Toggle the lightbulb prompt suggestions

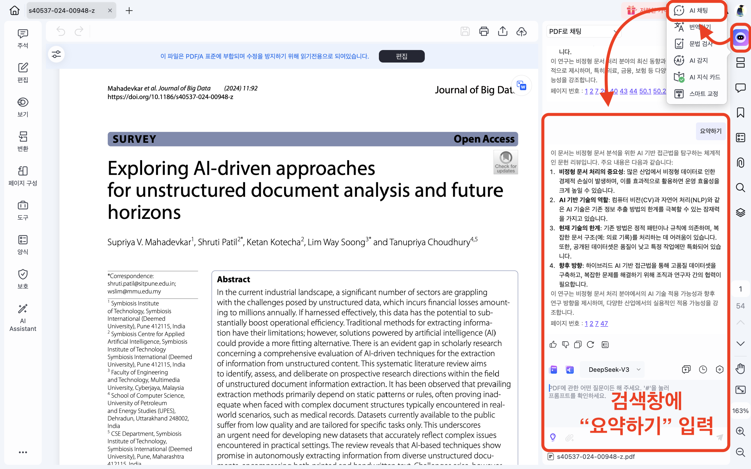pos(553,438)
